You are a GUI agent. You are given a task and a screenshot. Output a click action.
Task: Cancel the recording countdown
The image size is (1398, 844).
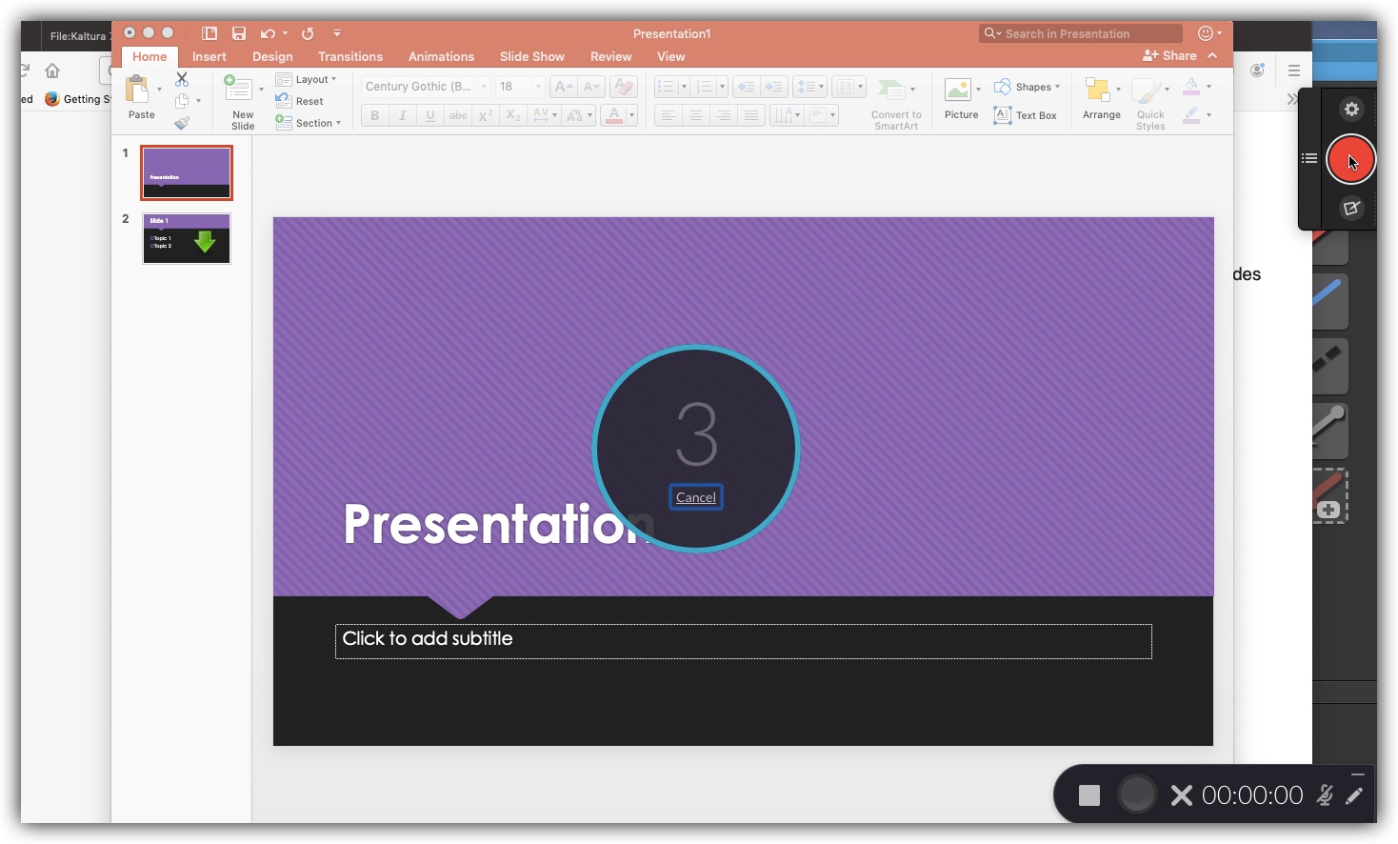tap(695, 497)
